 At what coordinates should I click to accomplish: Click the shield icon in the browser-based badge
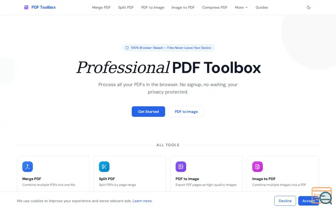[127, 48]
